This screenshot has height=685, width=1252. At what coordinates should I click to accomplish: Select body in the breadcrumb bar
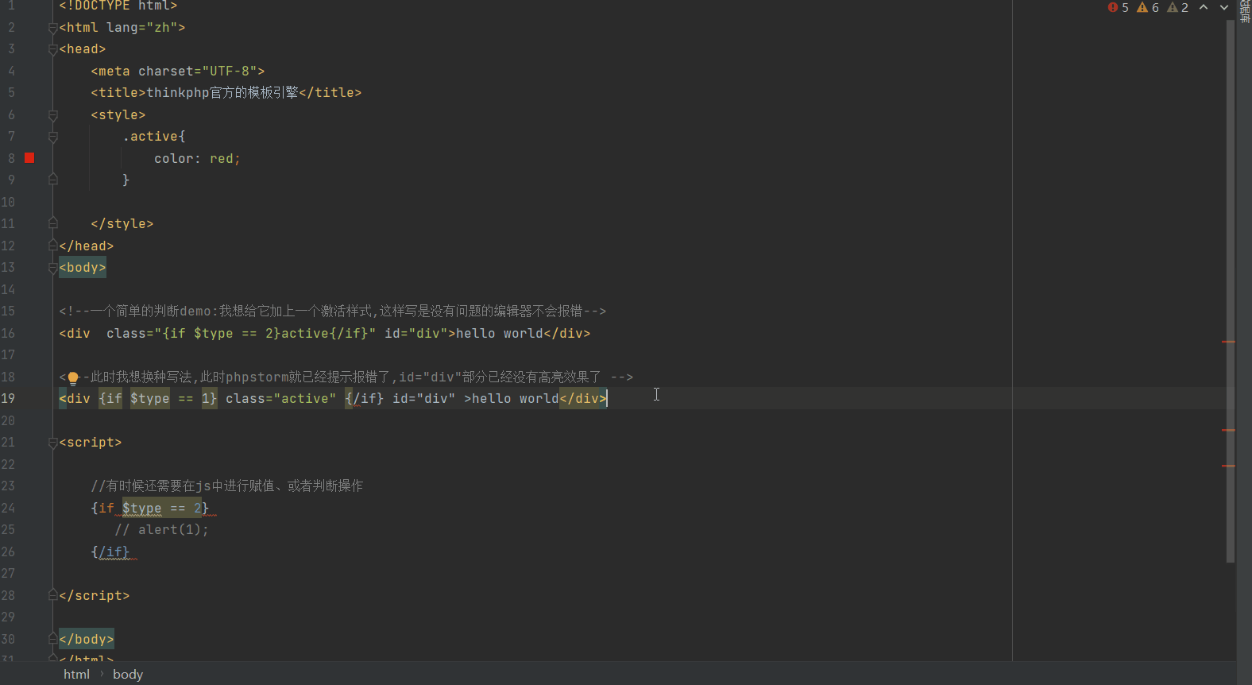(x=128, y=674)
